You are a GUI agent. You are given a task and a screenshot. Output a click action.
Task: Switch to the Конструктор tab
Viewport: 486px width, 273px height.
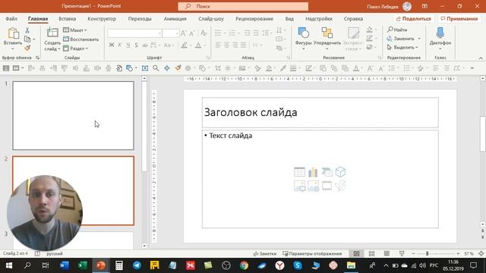(102, 18)
